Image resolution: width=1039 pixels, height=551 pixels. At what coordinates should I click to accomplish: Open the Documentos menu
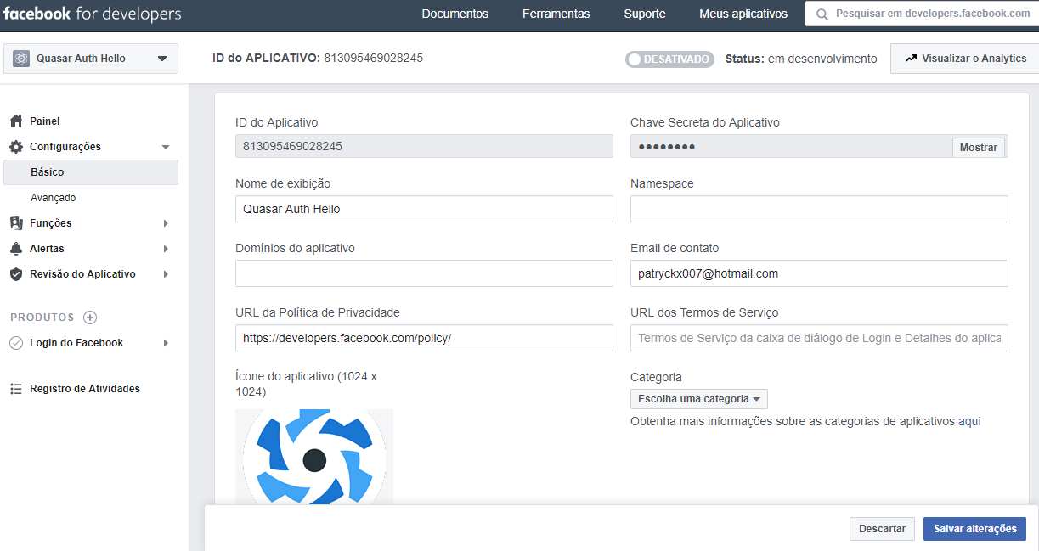(455, 14)
